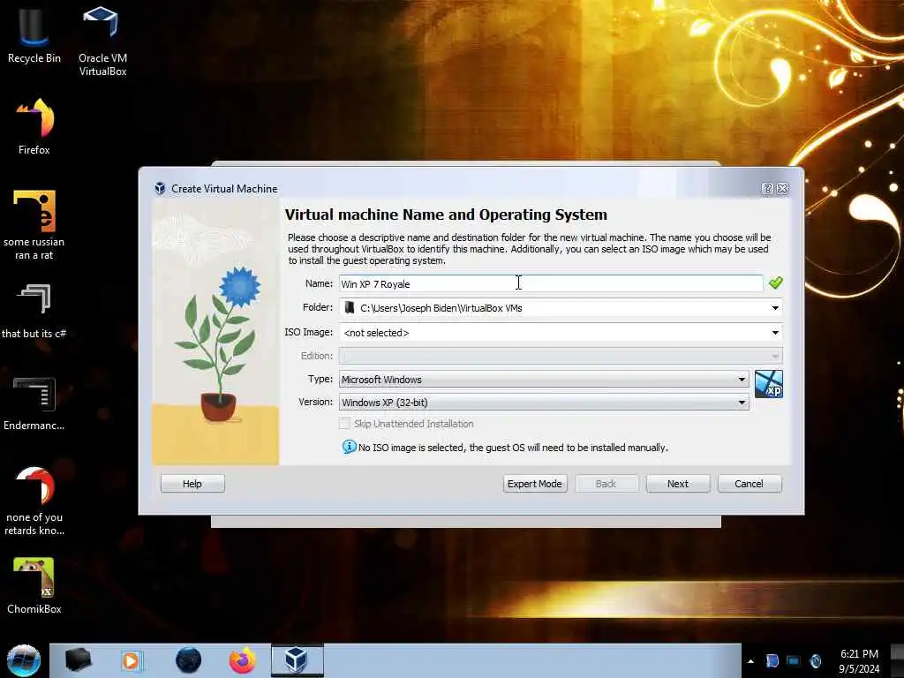904x678 pixels.
Task: Open the ChomikBox desktop icon
Action: 34,585
